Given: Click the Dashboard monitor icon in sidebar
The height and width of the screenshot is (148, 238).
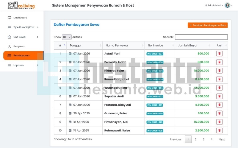Looking at the screenshot, I should [x=9, y=18].
